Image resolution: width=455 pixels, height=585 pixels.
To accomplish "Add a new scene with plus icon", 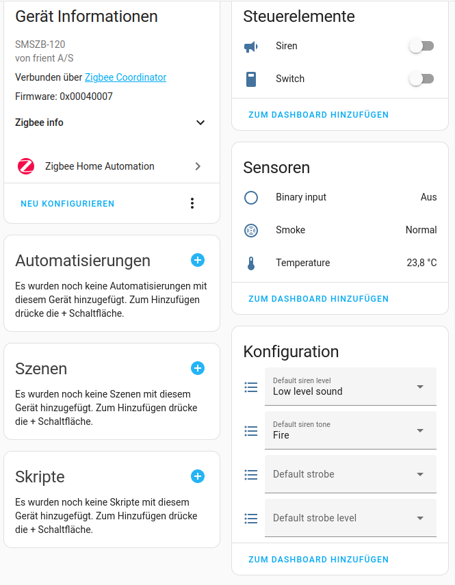I will pos(198,368).
